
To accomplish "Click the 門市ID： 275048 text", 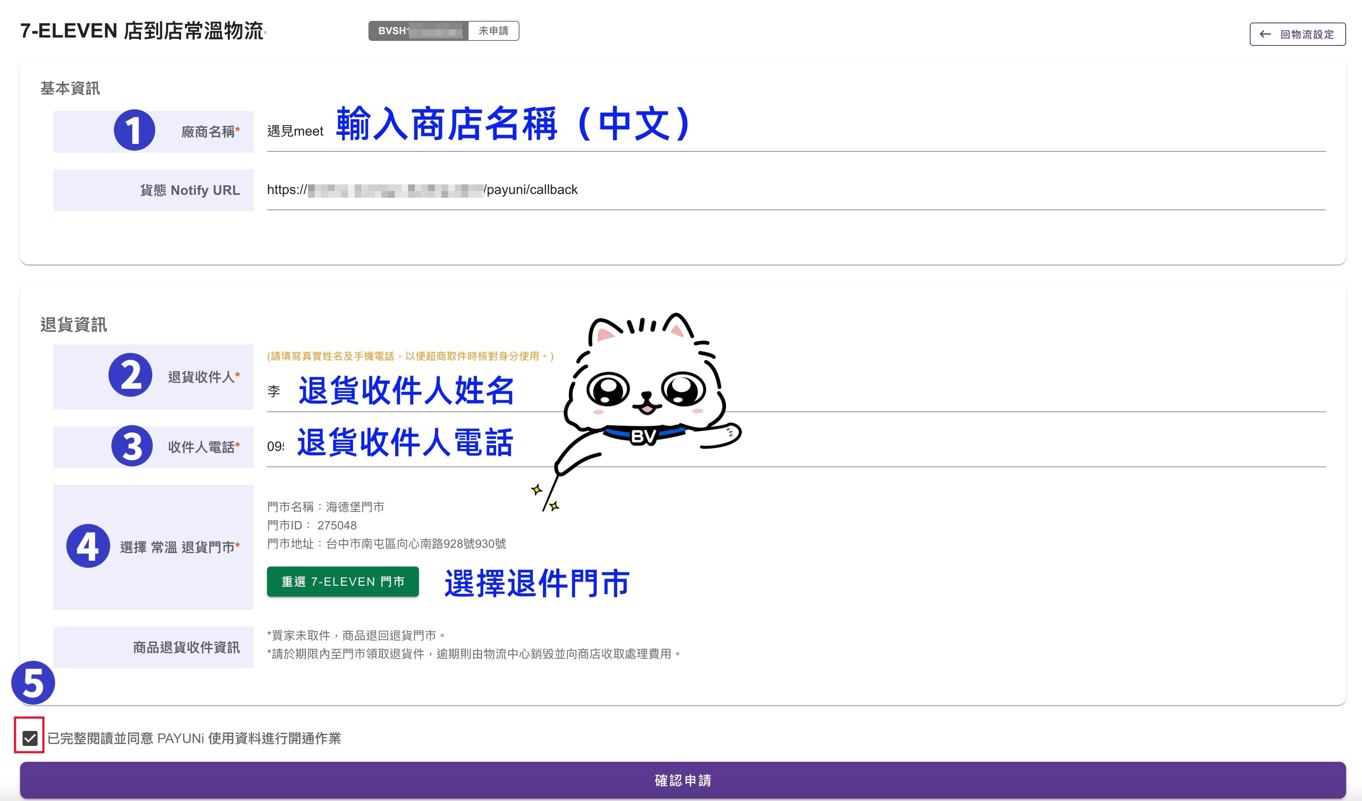I will tap(312, 525).
